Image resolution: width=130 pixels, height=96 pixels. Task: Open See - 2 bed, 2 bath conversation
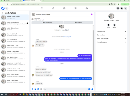(15, 35)
